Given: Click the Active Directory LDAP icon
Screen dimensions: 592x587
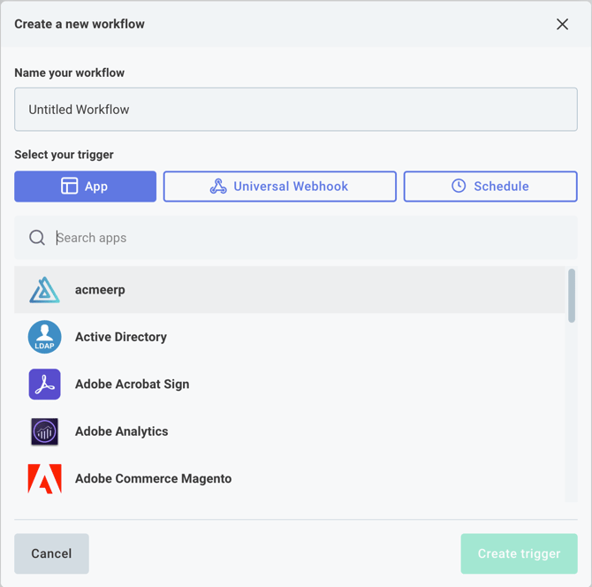Looking at the screenshot, I should pyautogui.click(x=44, y=337).
